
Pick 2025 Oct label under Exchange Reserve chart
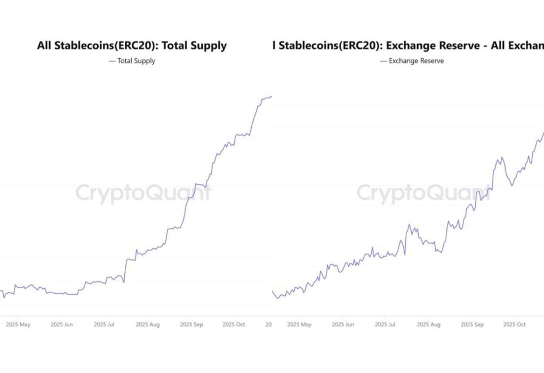[514, 324]
